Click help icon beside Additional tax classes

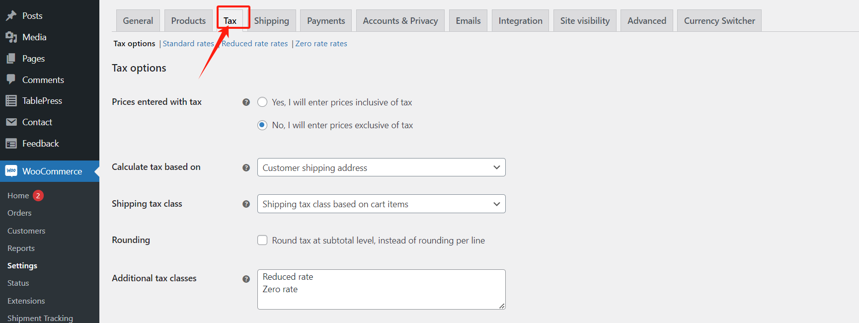246,279
